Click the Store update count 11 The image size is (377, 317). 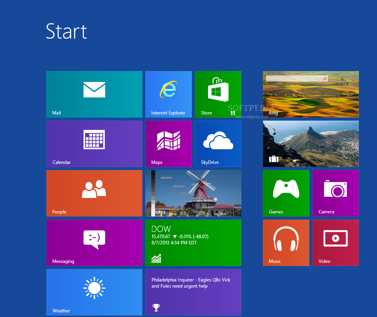[x=232, y=113]
